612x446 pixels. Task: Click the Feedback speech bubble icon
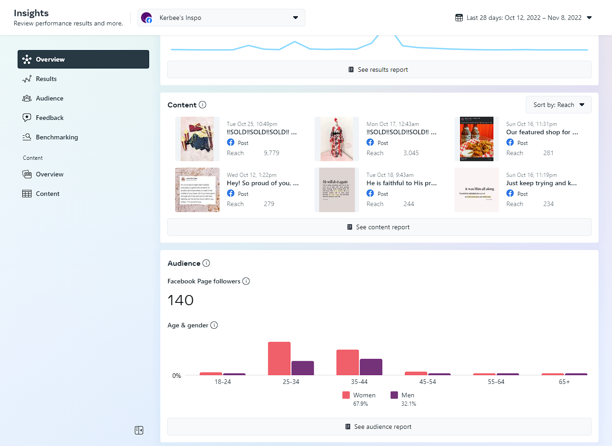point(27,118)
